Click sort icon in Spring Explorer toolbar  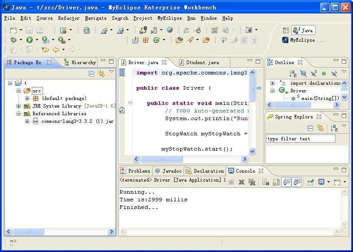[x=334, y=128]
